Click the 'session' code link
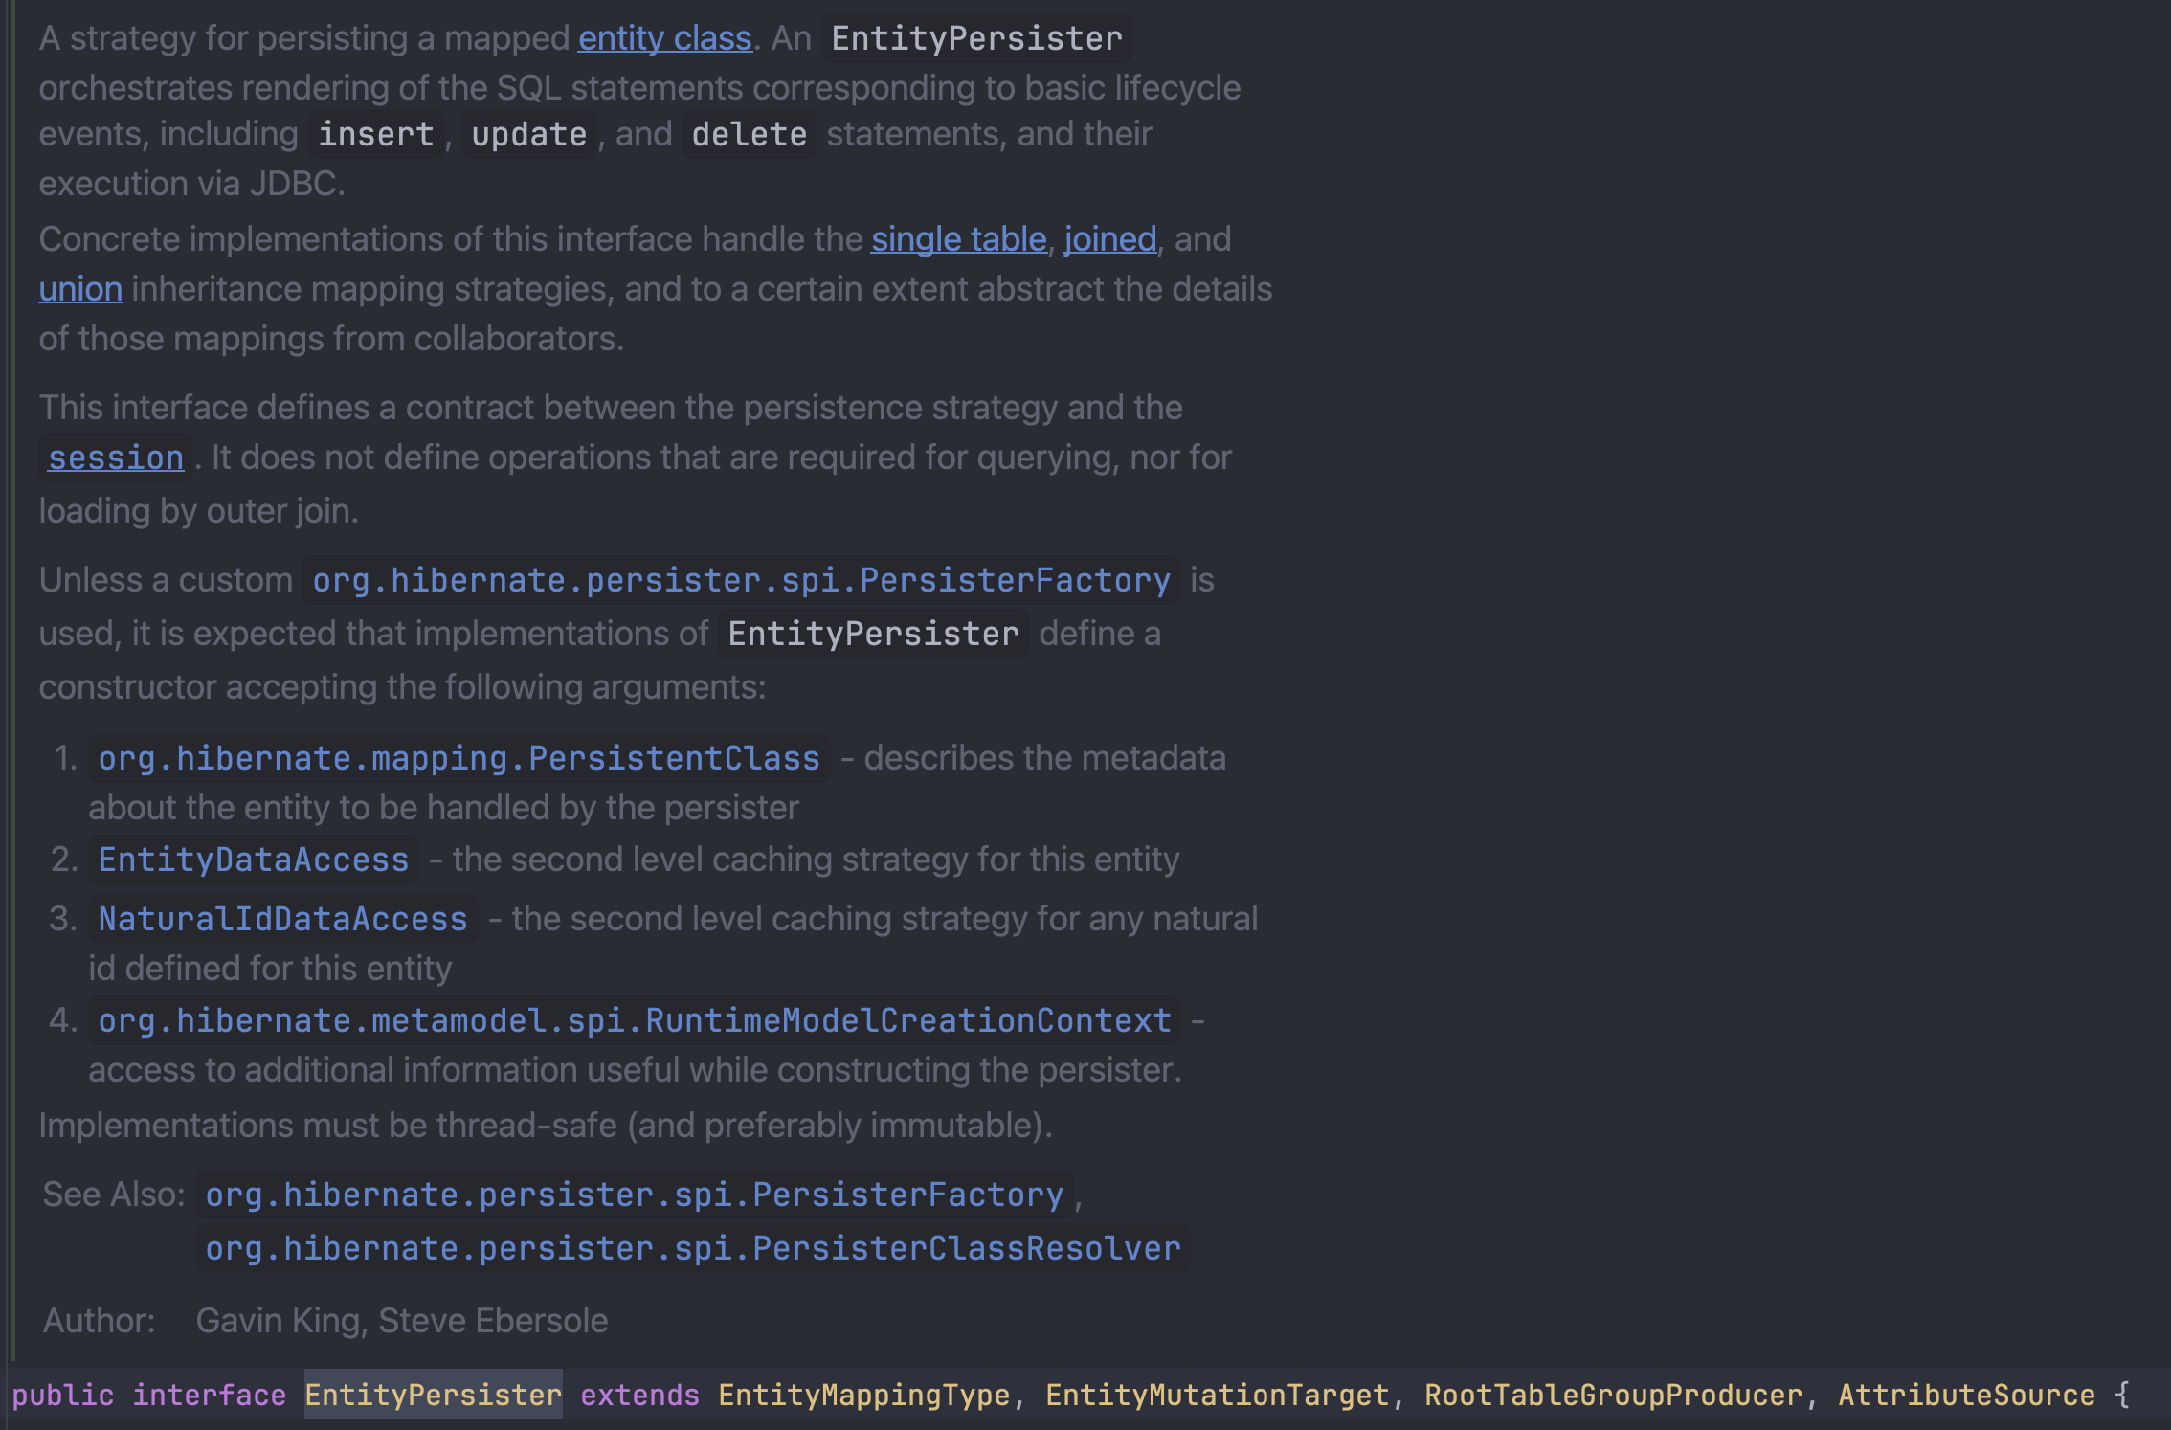This screenshot has width=2171, height=1430. point(116,458)
